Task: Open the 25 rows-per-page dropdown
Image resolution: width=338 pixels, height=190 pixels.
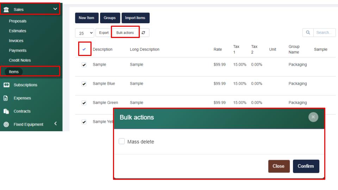Action: [x=84, y=33]
